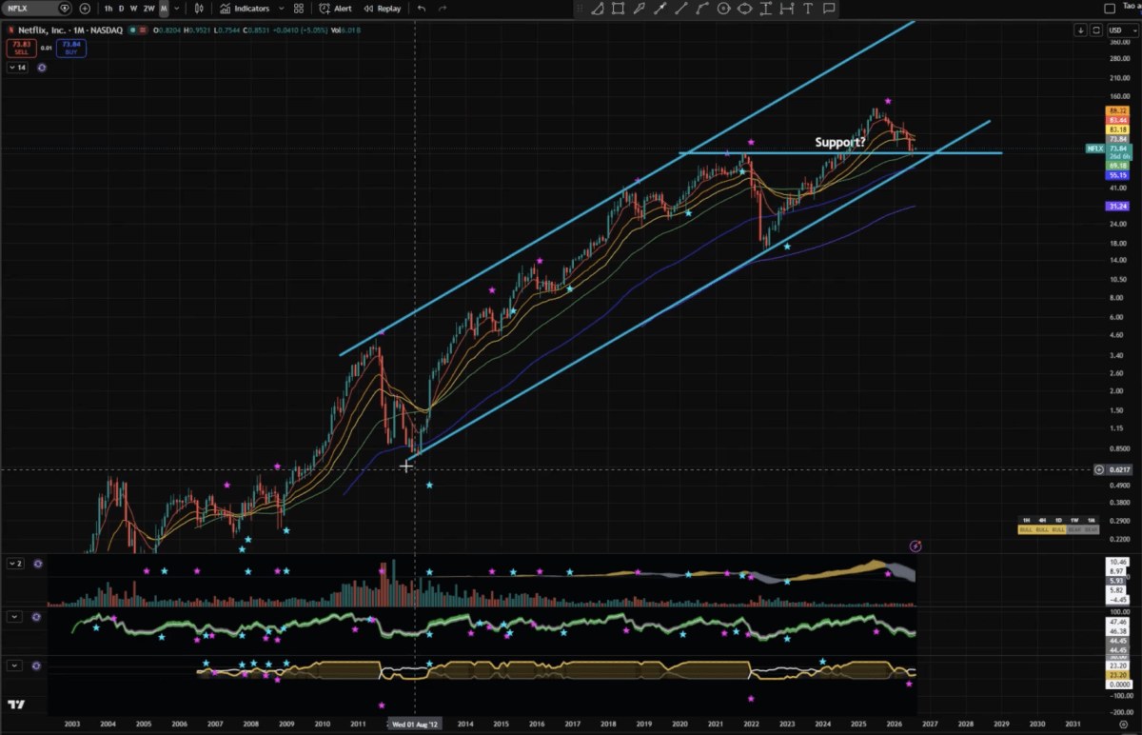The image size is (1142, 735).
Task: Click the 2020 label on time axis
Action: point(680,724)
